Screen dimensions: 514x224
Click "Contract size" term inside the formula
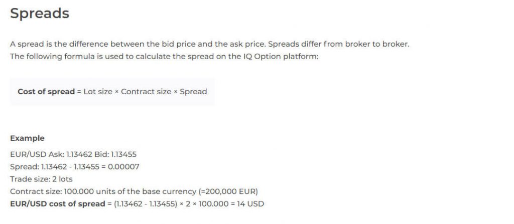click(x=146, y=92)
